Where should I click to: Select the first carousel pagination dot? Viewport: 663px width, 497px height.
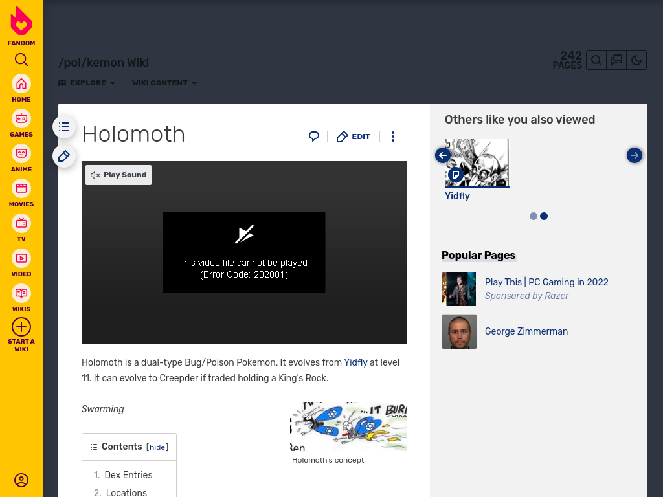(534, 216)
